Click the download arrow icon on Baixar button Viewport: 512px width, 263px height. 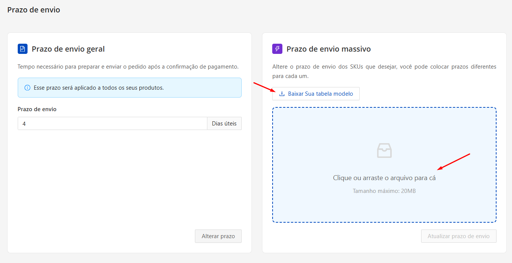click(x=282, y=94)
